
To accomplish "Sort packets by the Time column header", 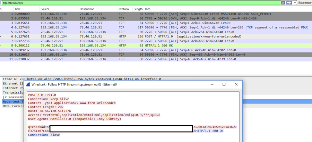I will [26, 9].
